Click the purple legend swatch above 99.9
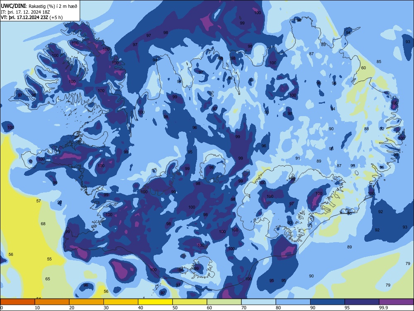 (x=396, y=302)
